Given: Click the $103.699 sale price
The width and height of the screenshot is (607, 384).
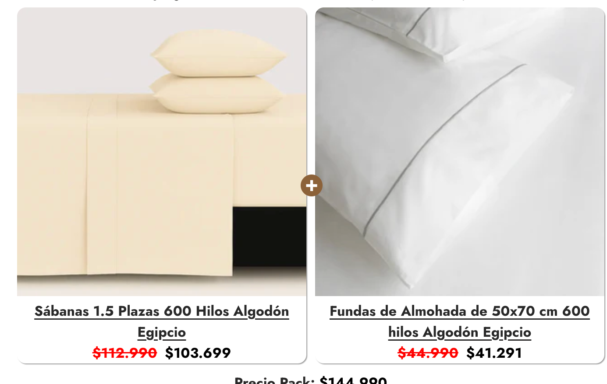Looking at the screenshot, I should point(198,353).
